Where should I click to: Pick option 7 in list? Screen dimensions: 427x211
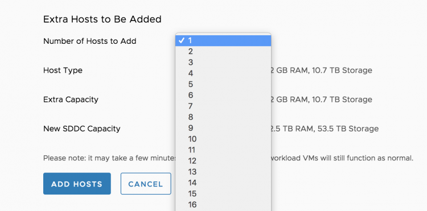tap(223, 106)
